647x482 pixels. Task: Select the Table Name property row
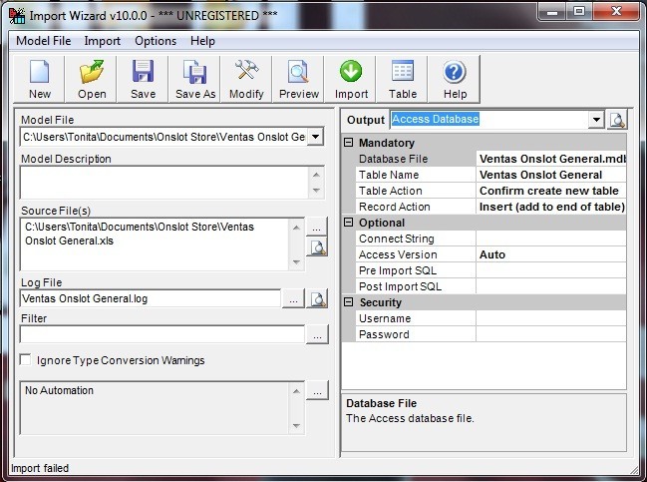(491, 175)
